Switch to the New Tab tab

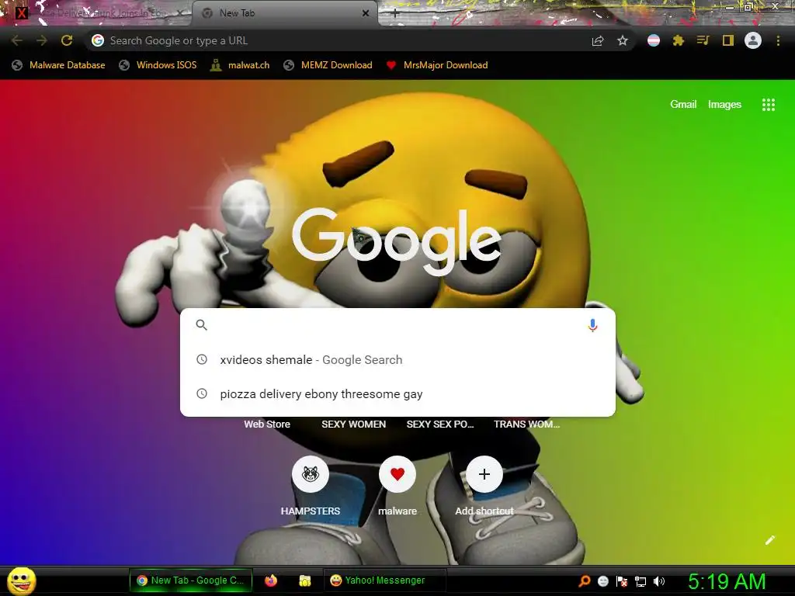(284, 13)
